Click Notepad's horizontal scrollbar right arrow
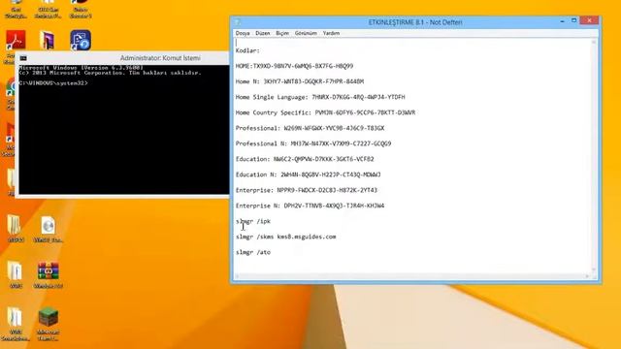Image resolution: width=621 pixels, height=349 pixels. (x=587, y=276)
